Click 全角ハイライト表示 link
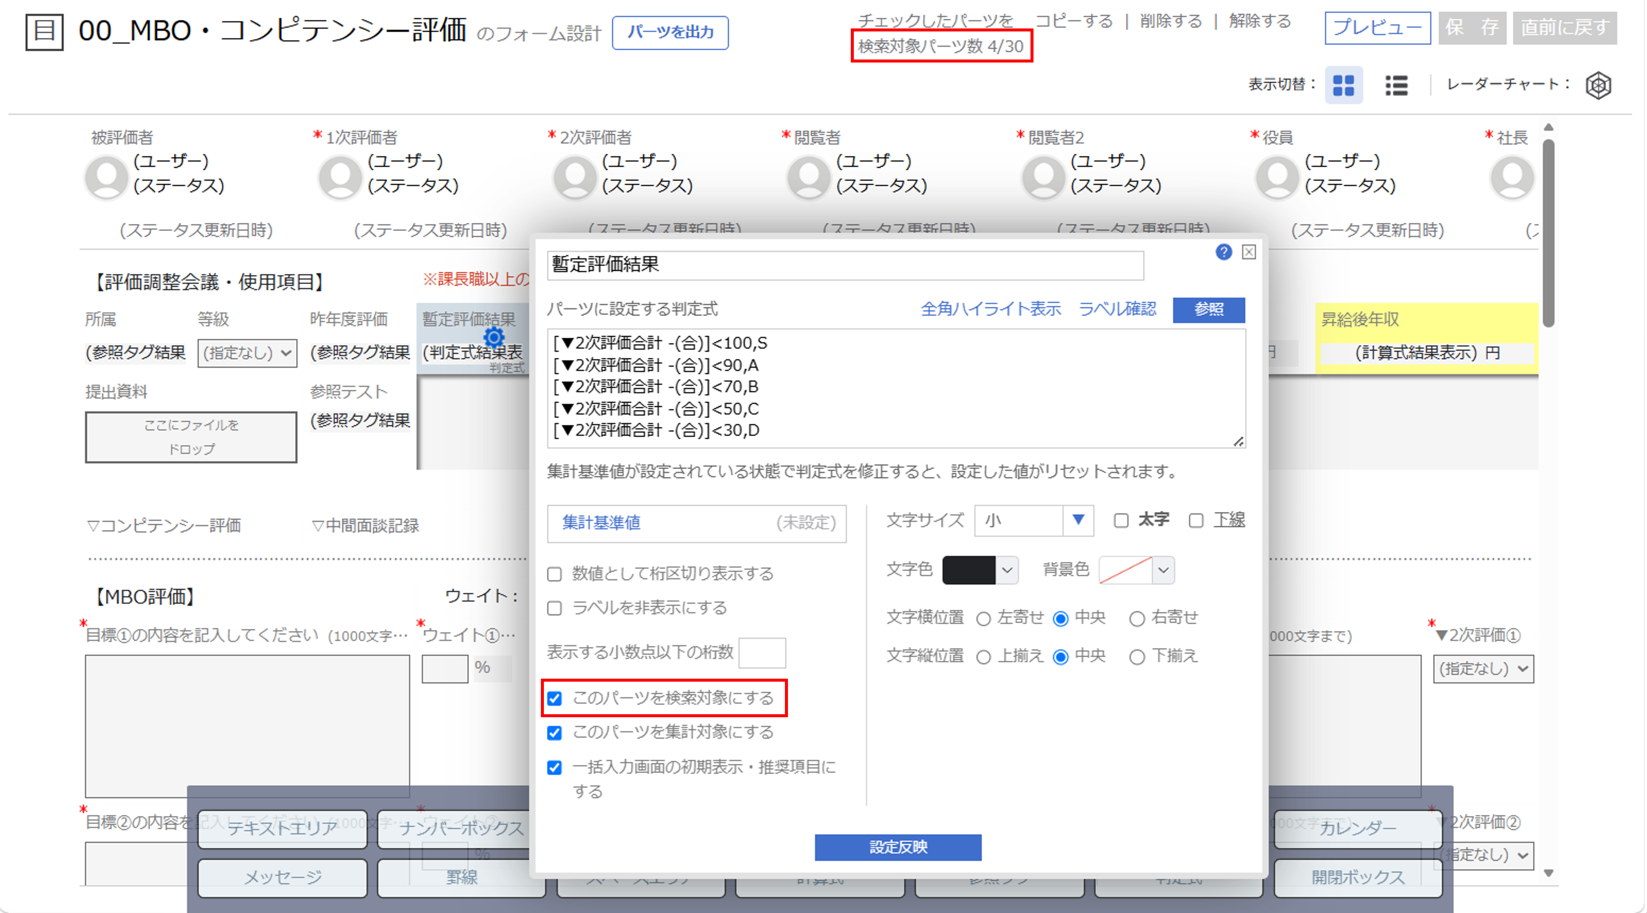This screenshot has width=1647, height=913. (x=990, y=310)
